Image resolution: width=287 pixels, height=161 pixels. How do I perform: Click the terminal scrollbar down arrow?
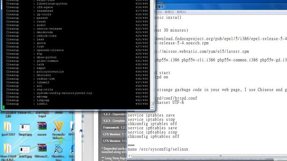[152, 107]
